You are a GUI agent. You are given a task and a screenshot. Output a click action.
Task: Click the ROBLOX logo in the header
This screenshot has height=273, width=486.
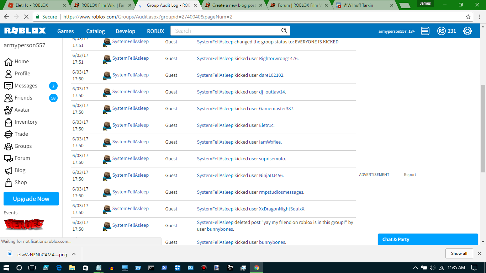[25, 31]
